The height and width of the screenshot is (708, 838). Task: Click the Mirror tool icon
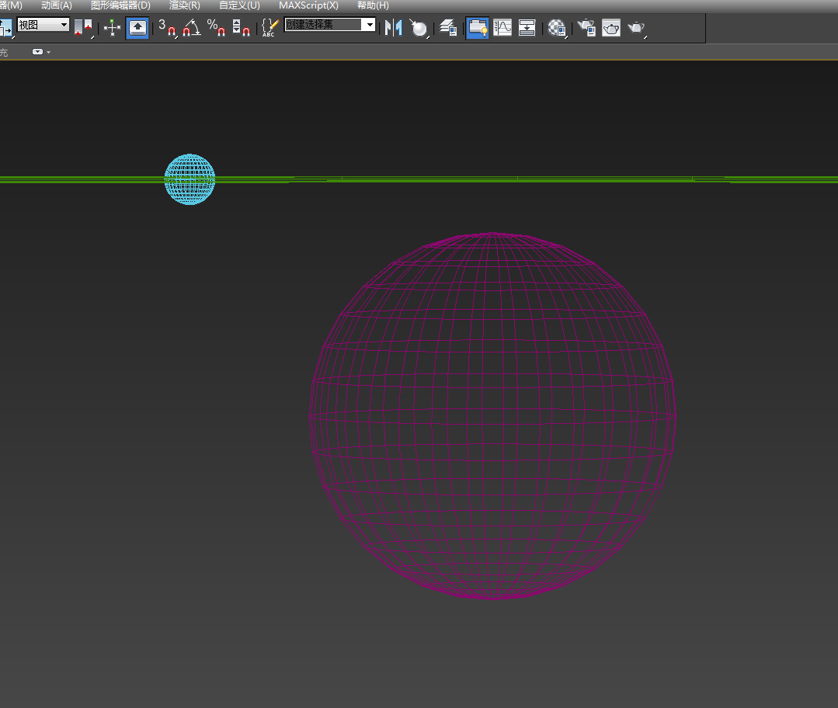[394, 28]
